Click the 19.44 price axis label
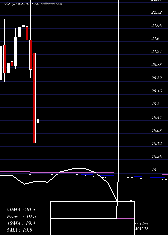The width and height of the screenshot is (168, 235). 157,117
